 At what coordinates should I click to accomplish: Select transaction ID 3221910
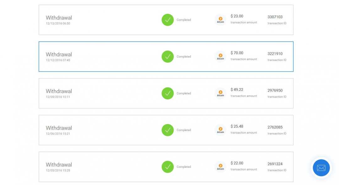(x=275, y=54)
